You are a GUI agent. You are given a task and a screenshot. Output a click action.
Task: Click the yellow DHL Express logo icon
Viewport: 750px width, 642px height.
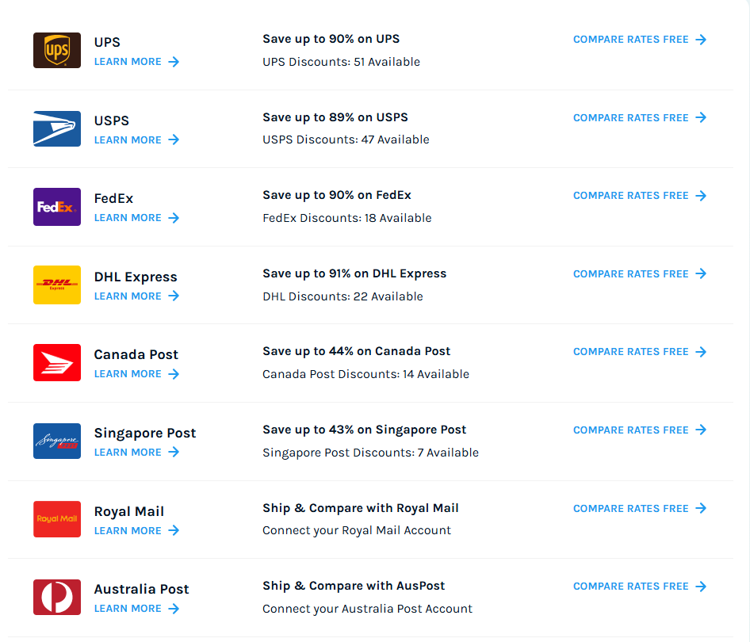[57, 285]
